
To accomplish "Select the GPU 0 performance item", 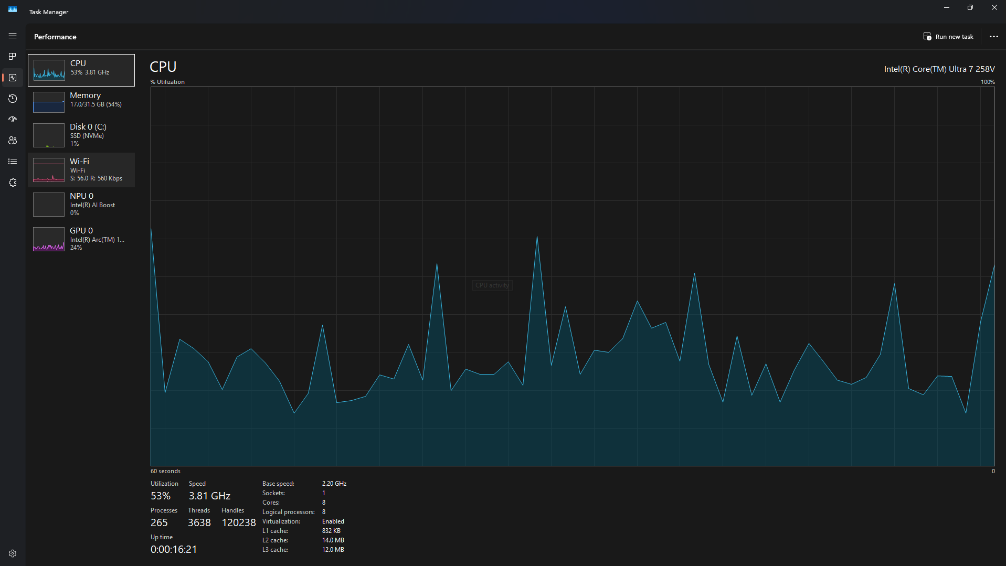I will [x=81, y=239].
